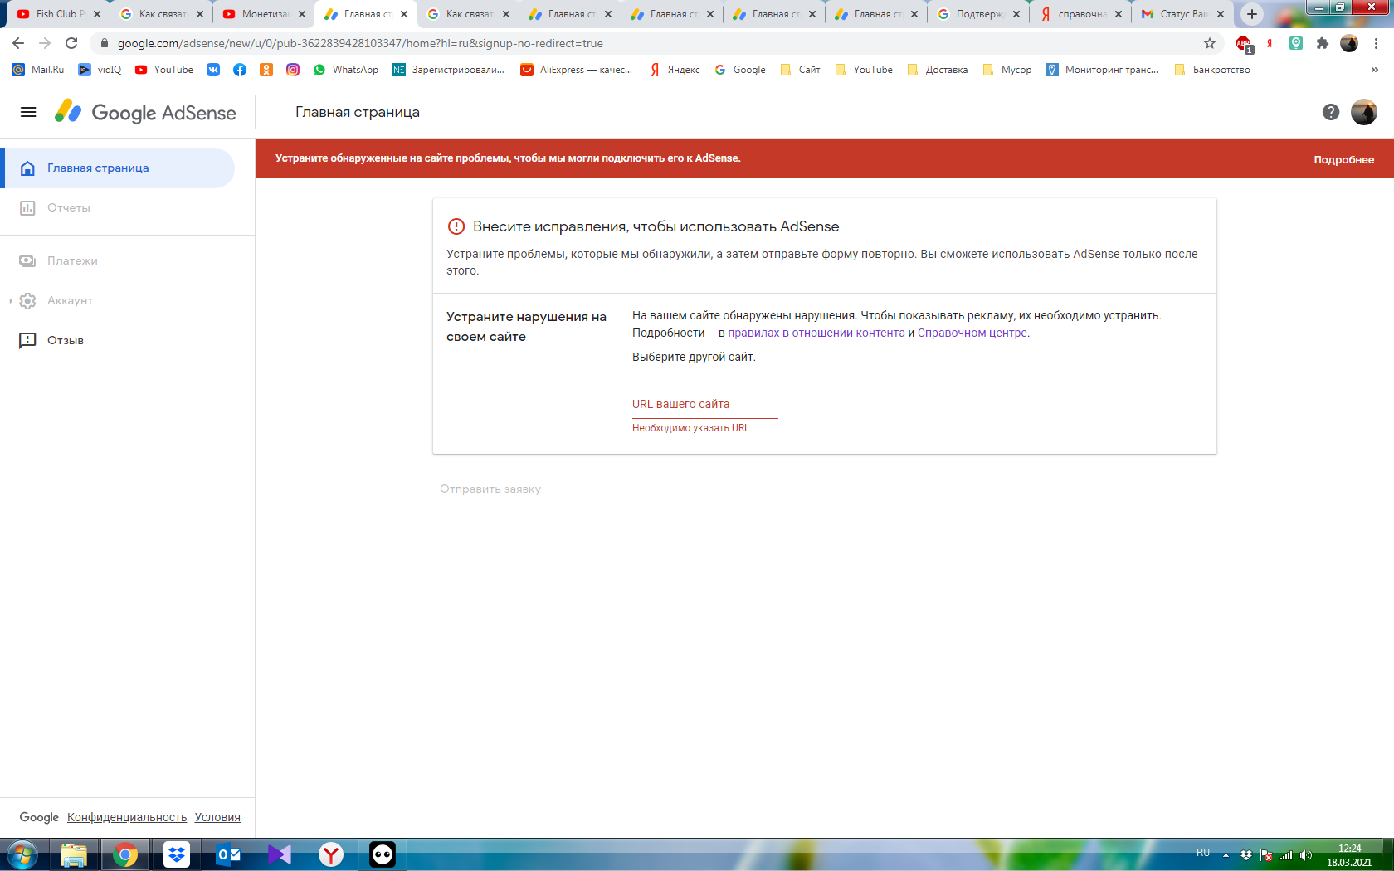This screenshot has height=871, width=1394.
Task: Open the Мониторинг транс... bookmark
Action: click(x=1102, y=70)
